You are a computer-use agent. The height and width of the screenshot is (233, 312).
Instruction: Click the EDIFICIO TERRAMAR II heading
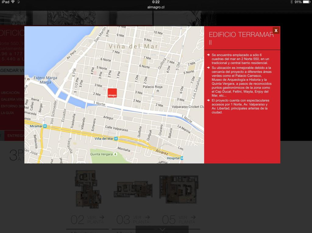[x=241, y=38]
